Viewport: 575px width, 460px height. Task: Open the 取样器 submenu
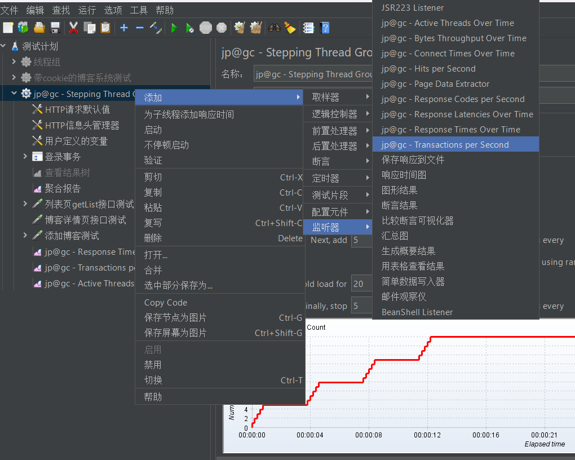[x=338, y=97]
